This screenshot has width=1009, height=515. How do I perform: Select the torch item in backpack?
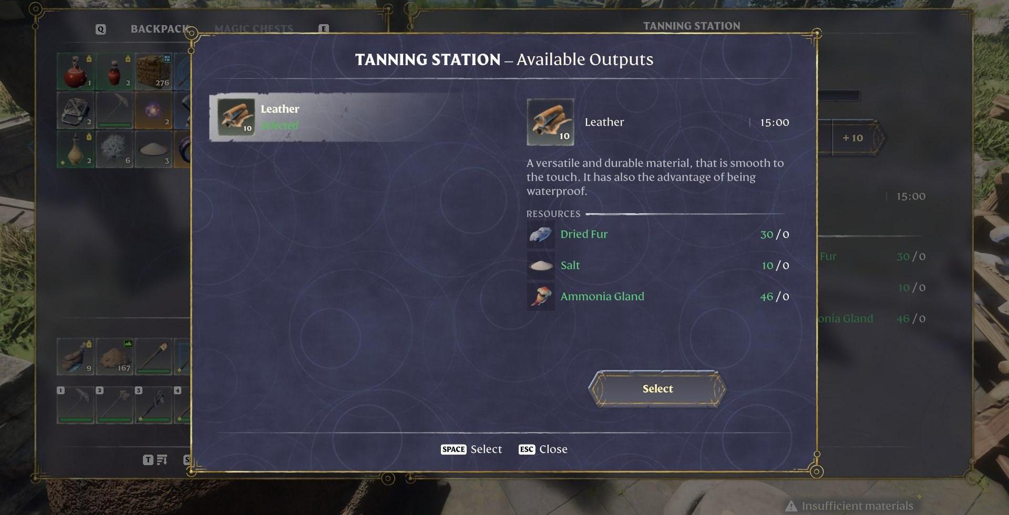[153, 356]
